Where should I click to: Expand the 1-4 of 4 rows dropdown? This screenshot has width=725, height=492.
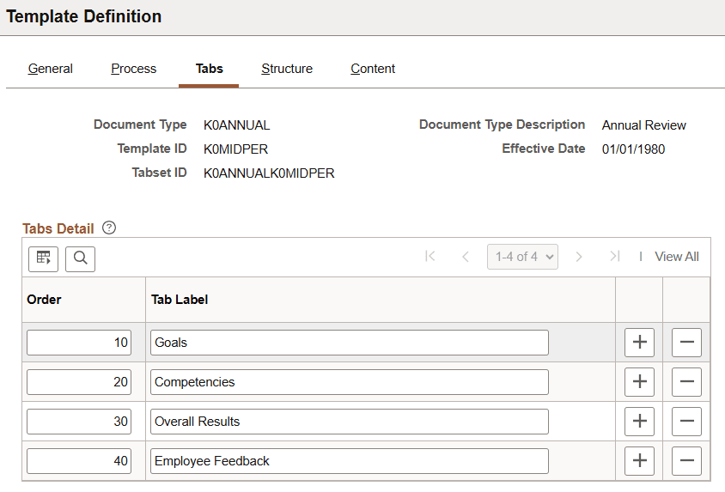pos(522,257)
